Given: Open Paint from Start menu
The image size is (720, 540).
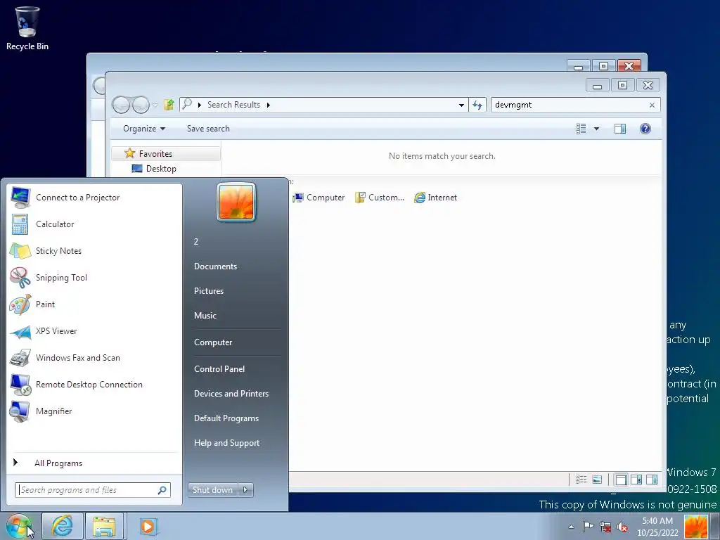Looking at the screenshot, I should click(94, 304).
